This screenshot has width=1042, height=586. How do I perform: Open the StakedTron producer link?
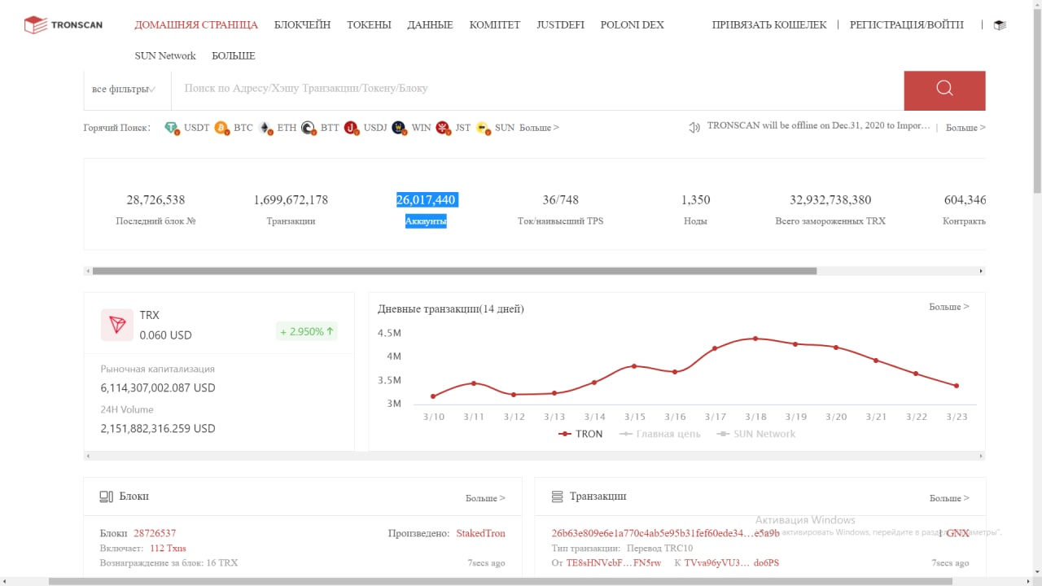(480, 533)
